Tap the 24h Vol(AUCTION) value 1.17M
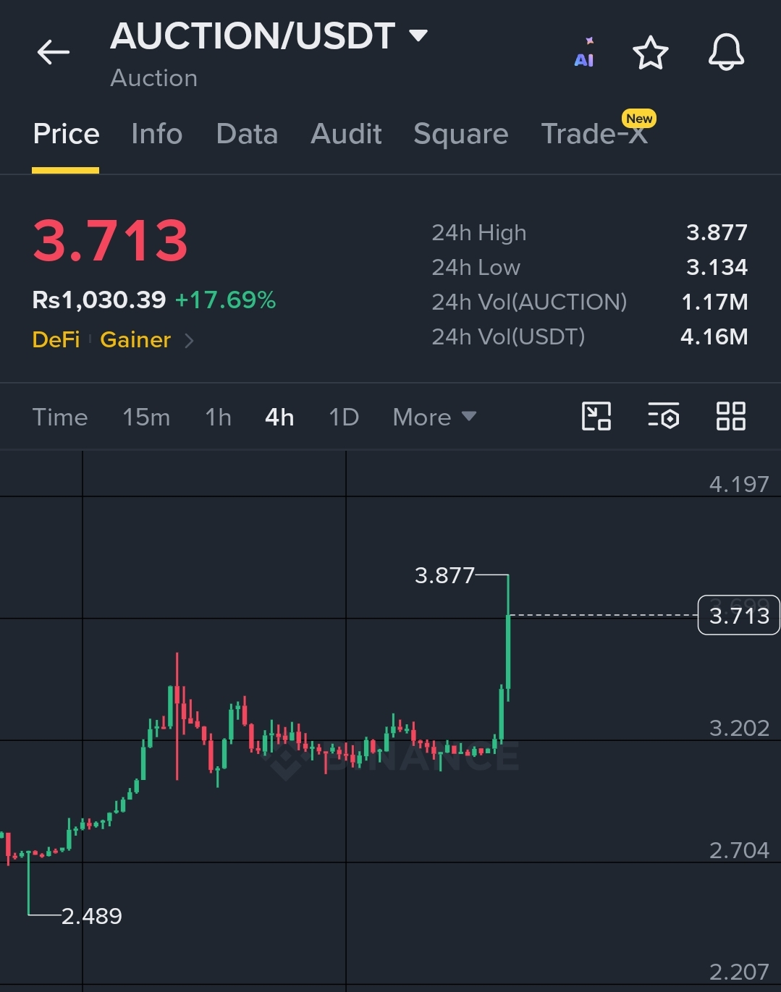The image size is (781, 992). (x=714, y=302)
